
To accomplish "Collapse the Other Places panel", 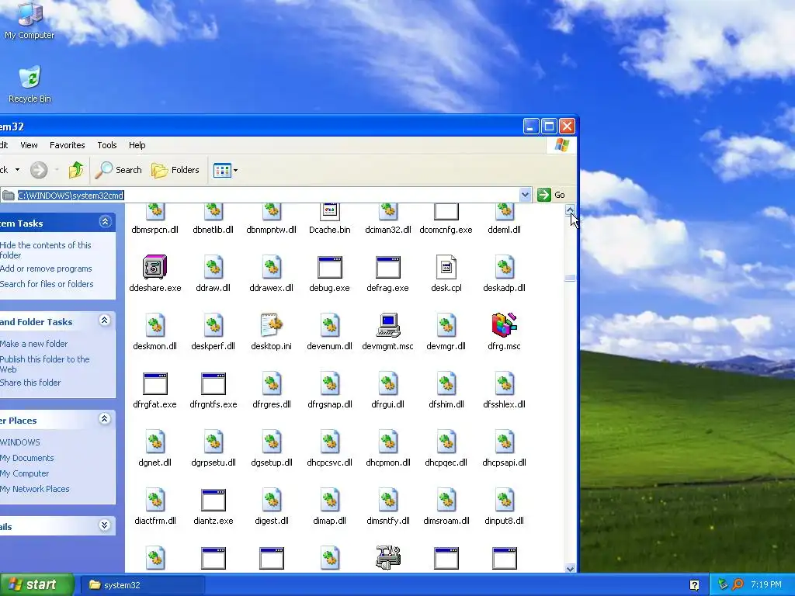I will (x=105, y=418).
